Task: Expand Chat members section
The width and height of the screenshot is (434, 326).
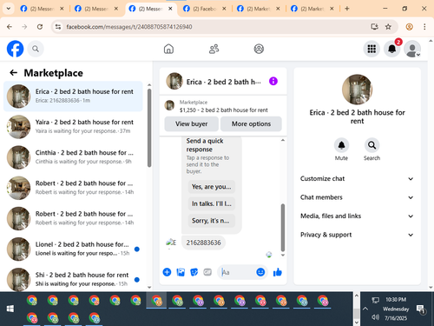Action: click(357, 197)
